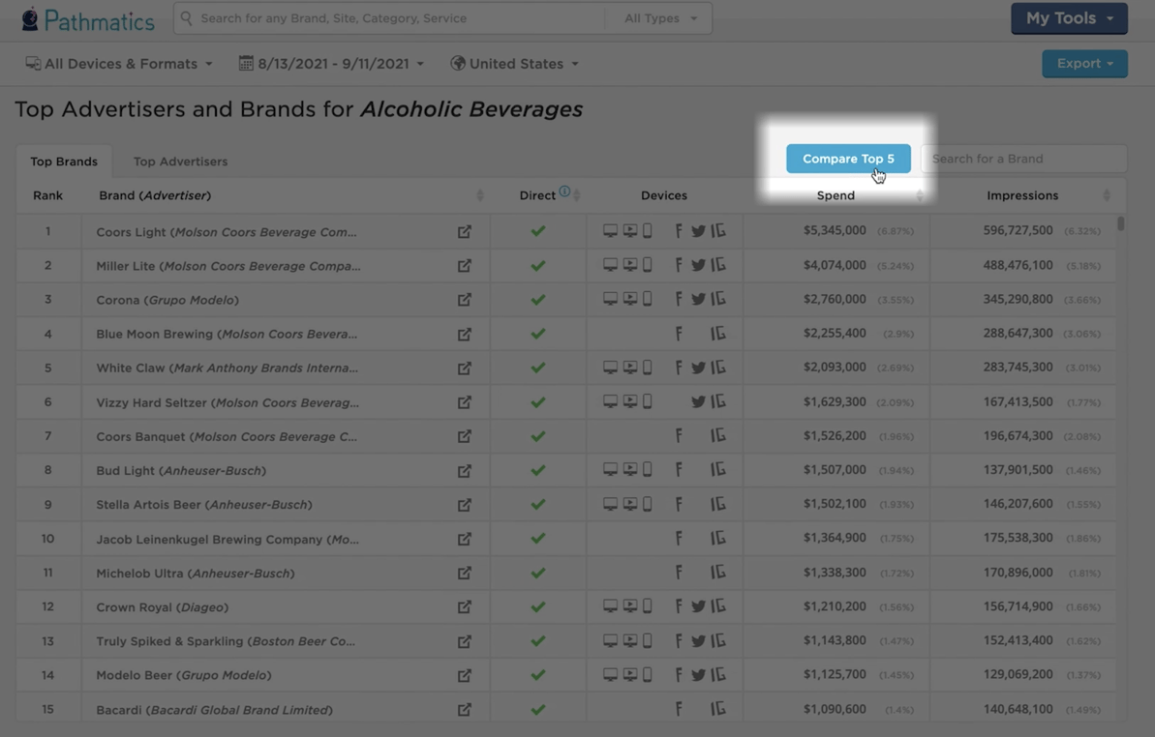Select the 140,648,100 impressions value
The image size is (1155, 737).
(1018, 709)
